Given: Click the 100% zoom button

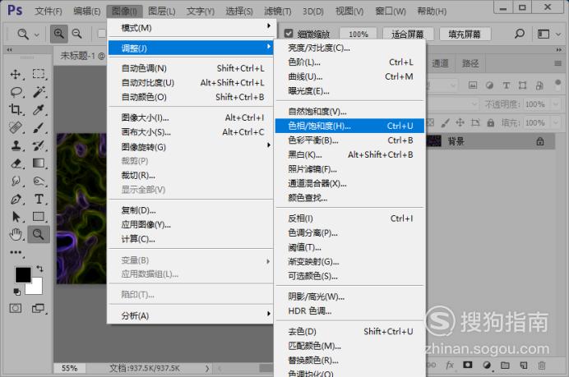Looking at the screenshot, I should click(x=359, y=34).
